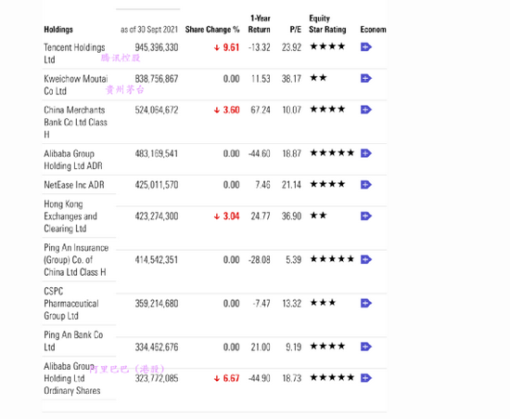Click the share count 323,772,085
Image resolution: width=510 pixels, height=419 pixels.
(157, 379)
